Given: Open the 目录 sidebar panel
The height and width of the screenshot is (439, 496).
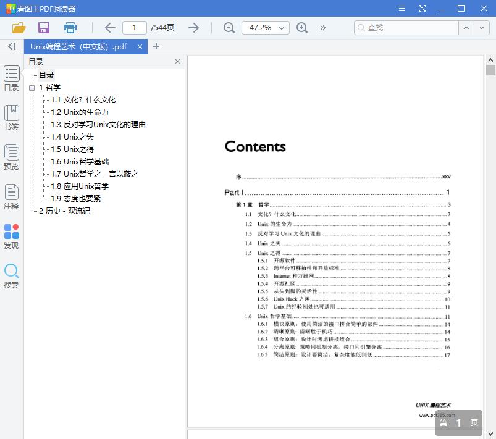Looking at the screenshot, I should pos(11,78).
